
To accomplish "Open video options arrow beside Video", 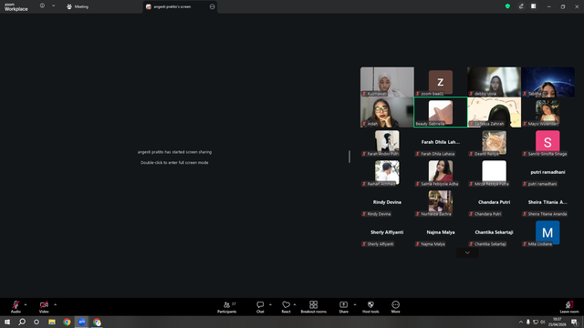I will tap(55, 304).
